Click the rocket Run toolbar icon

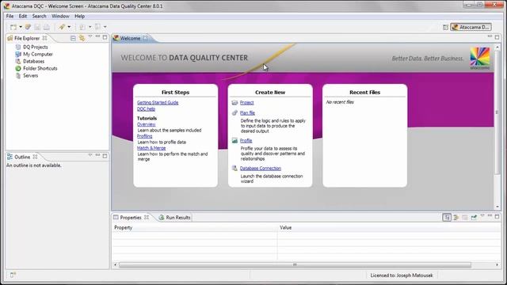pos(62,27)
